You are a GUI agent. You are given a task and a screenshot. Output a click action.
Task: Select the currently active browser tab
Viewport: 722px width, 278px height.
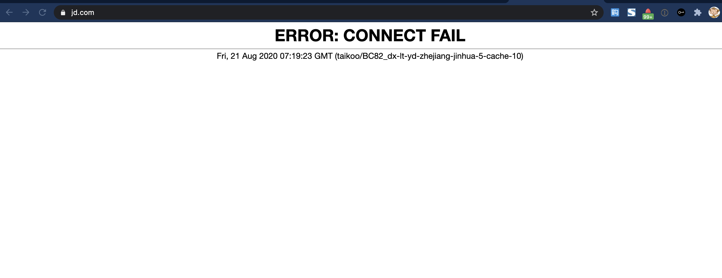coord(556,1)
